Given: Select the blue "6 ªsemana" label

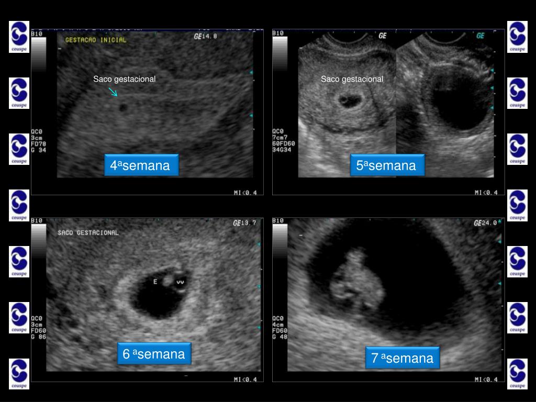Looking at the screenshot, I should (154, 353).
